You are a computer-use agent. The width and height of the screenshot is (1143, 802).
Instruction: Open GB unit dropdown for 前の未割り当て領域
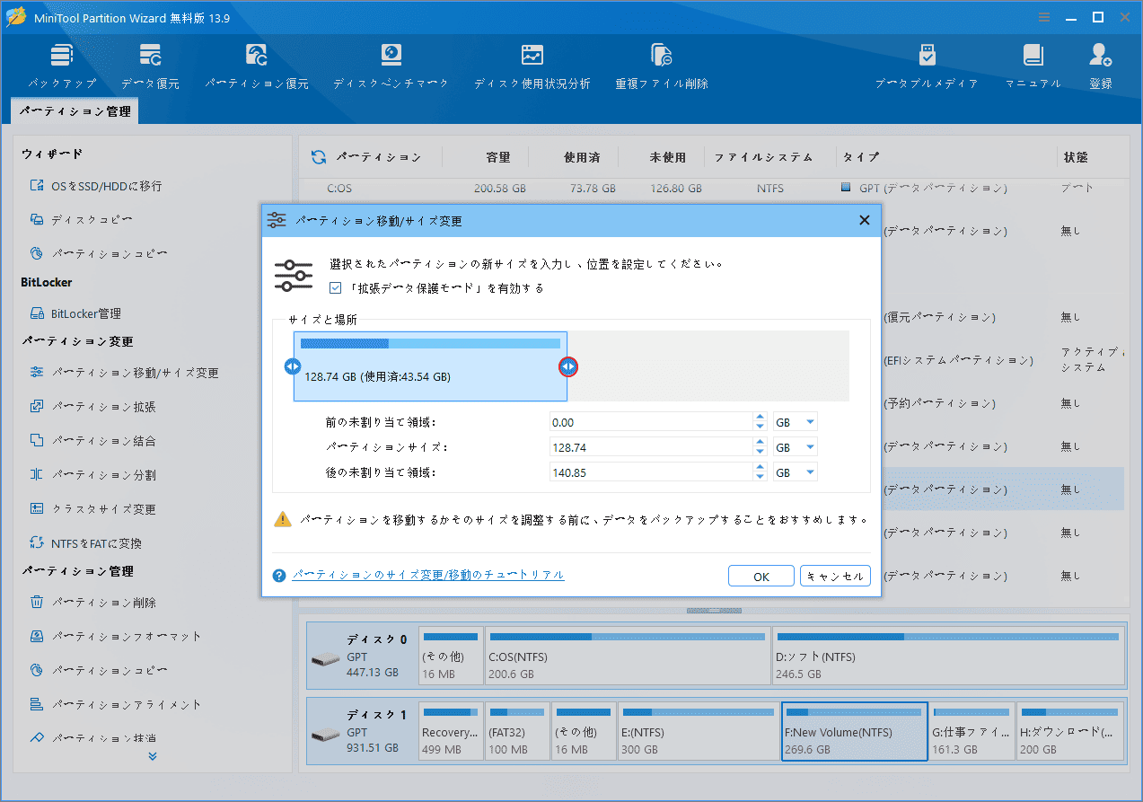[796, 422]
